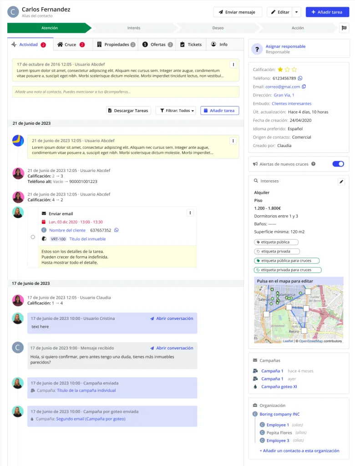355x466 pixels.
Task: Click the envelope icon beside Enviar email
Action: click(x=44, y=213)
